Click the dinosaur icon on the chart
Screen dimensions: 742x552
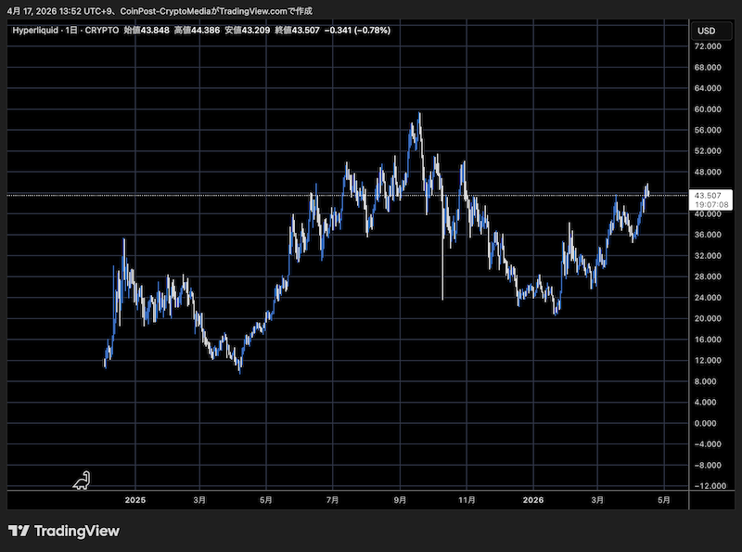[x=83, y=480]
